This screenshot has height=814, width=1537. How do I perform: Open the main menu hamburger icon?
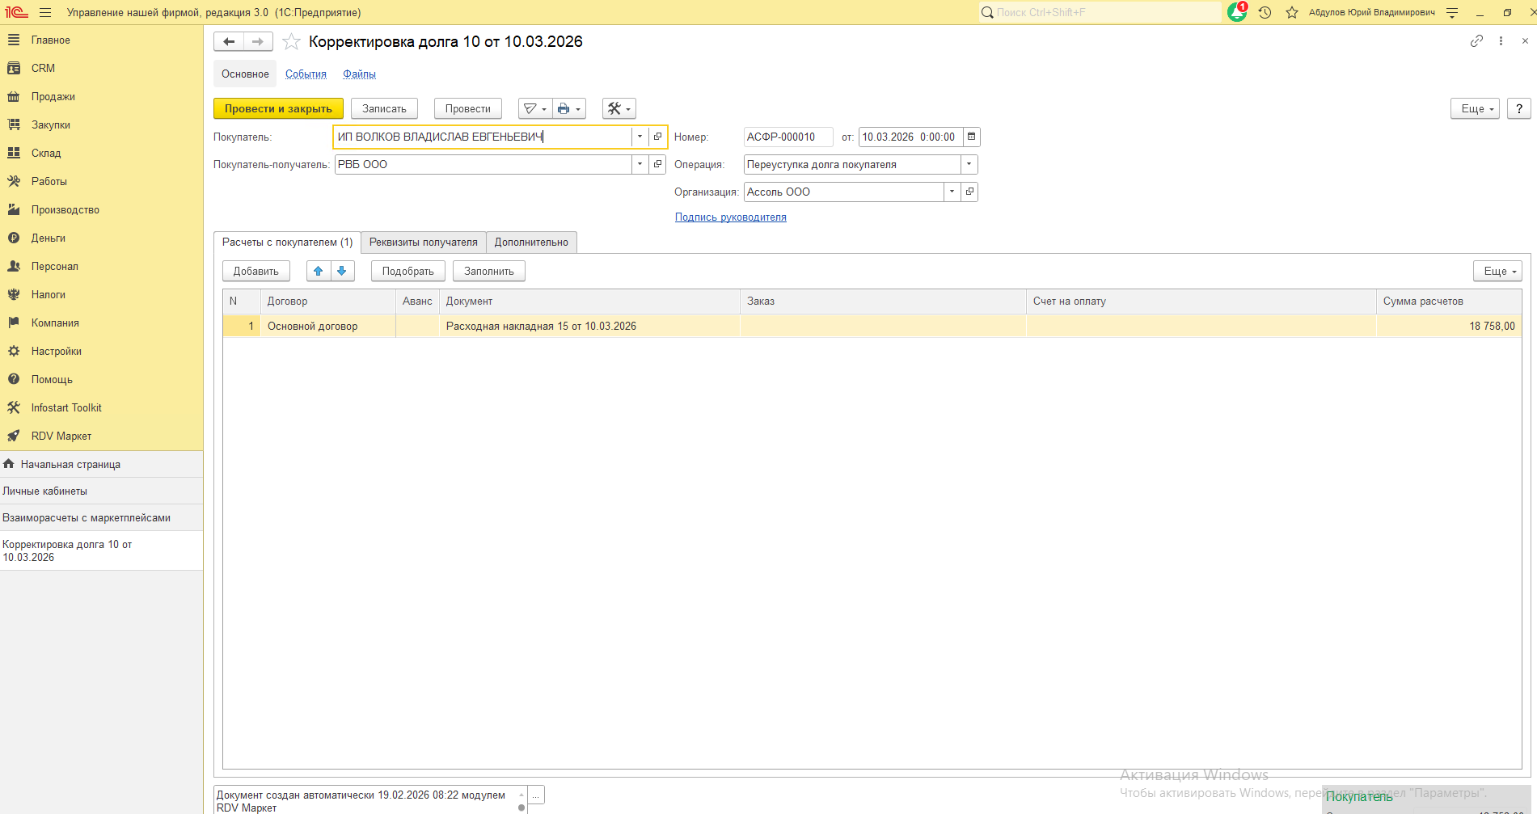pos(45,12)
